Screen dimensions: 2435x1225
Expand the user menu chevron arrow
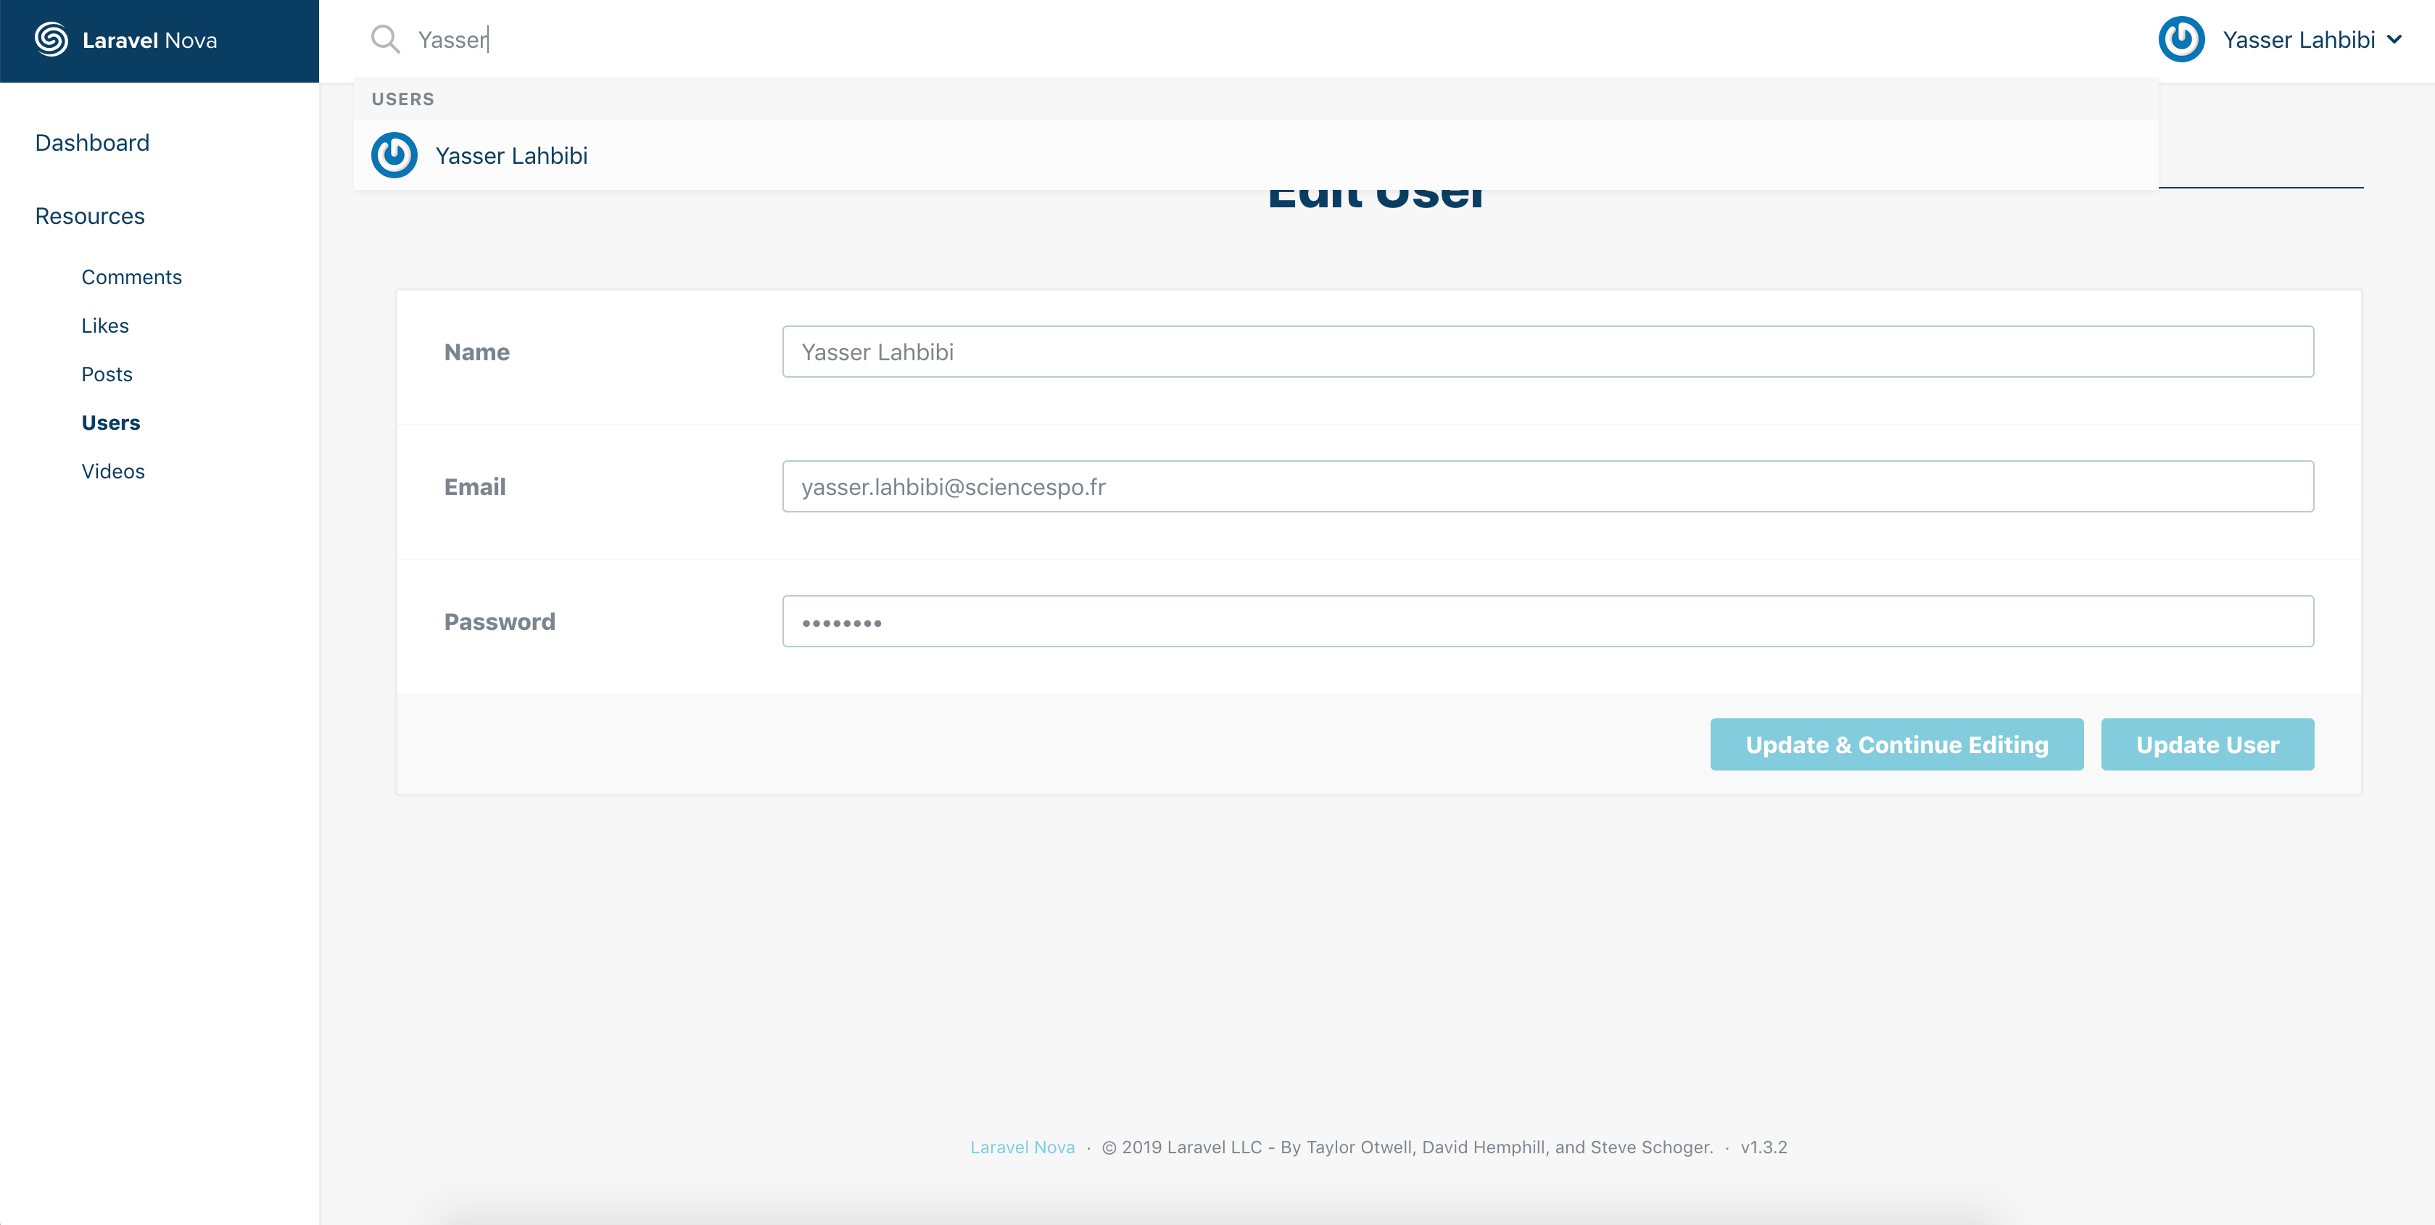[2394, 40]
